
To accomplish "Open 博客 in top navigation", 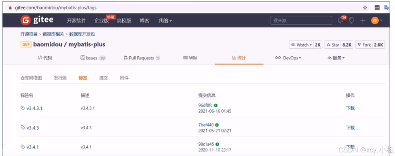I will 144,21.
